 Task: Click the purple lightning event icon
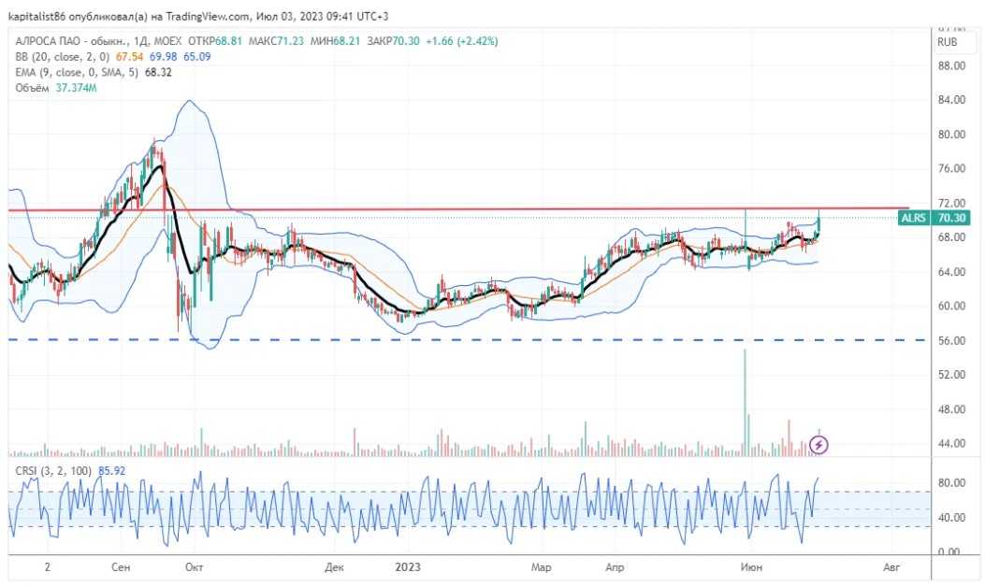[819, 445]
